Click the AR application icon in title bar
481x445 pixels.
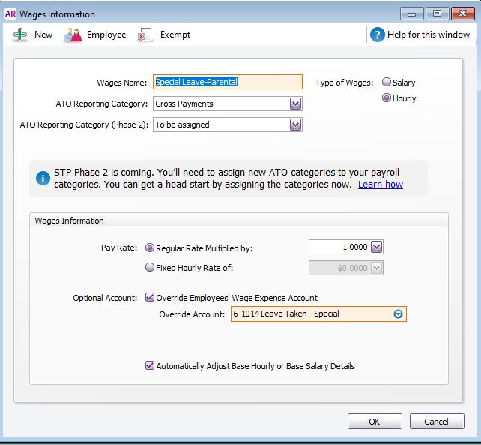coord(10,14)
